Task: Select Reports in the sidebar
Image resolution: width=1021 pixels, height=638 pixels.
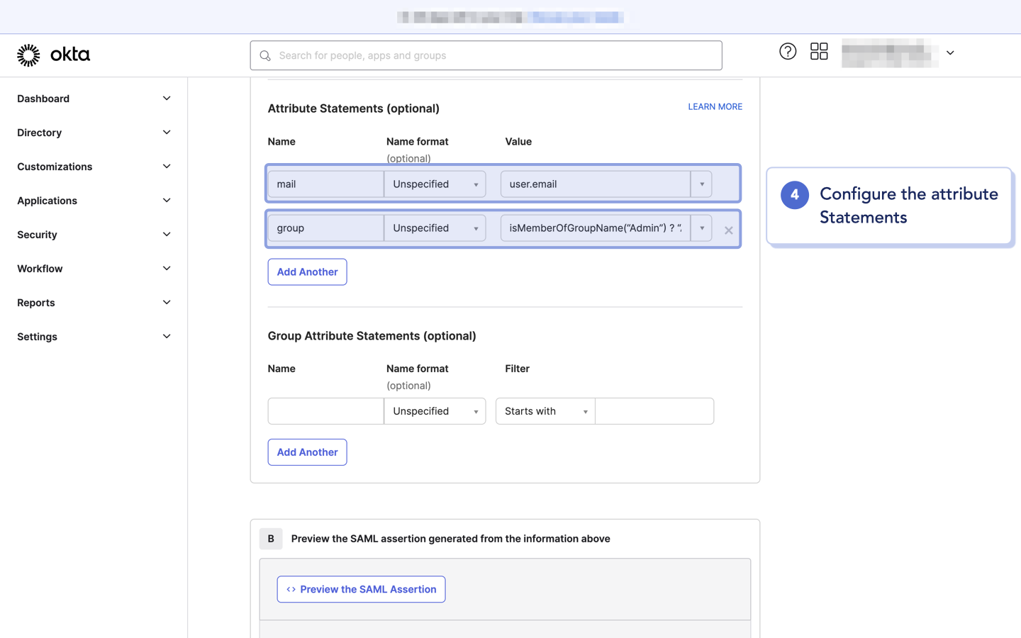Action: (35, 303)
